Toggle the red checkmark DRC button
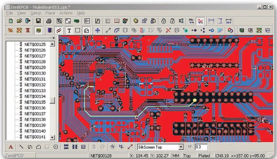This screenshot has width=277, height=159. (200, 21)
